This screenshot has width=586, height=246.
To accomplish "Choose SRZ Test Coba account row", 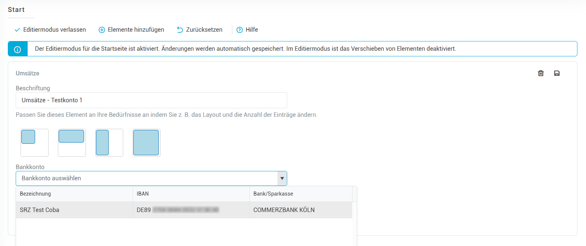I will pos(74,210).
